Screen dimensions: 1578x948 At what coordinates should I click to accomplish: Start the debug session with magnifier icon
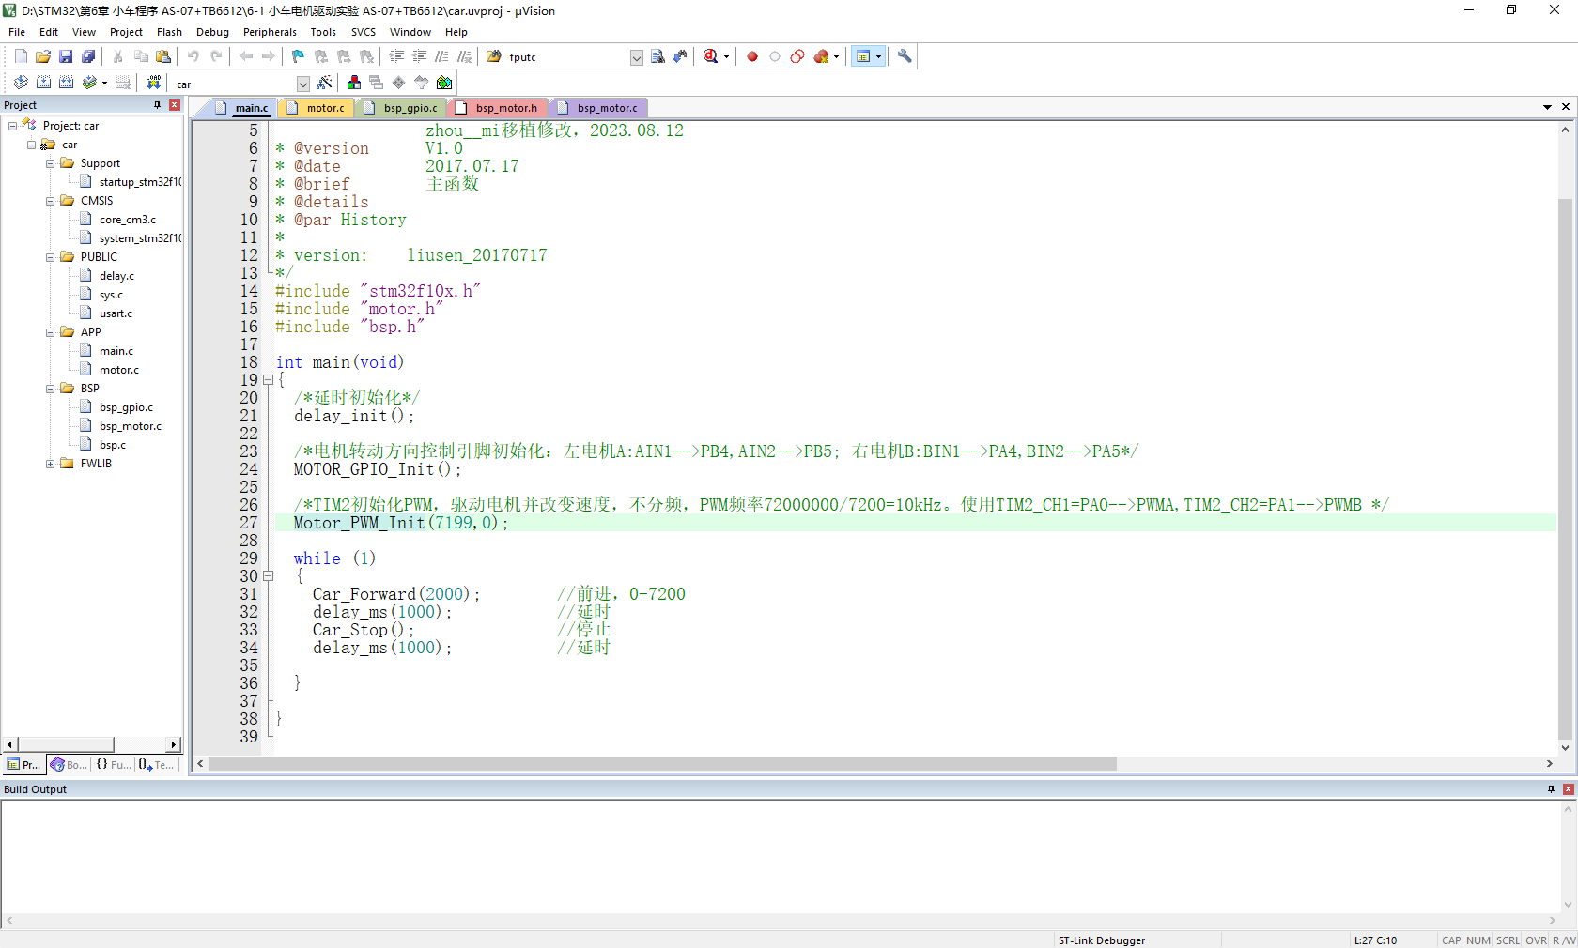[711, 56]
